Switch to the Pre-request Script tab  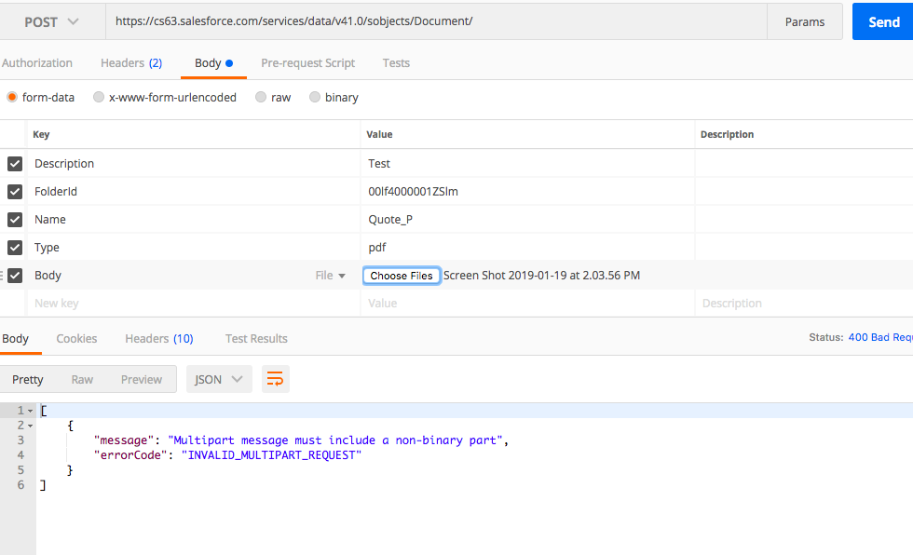click(307, 63)
